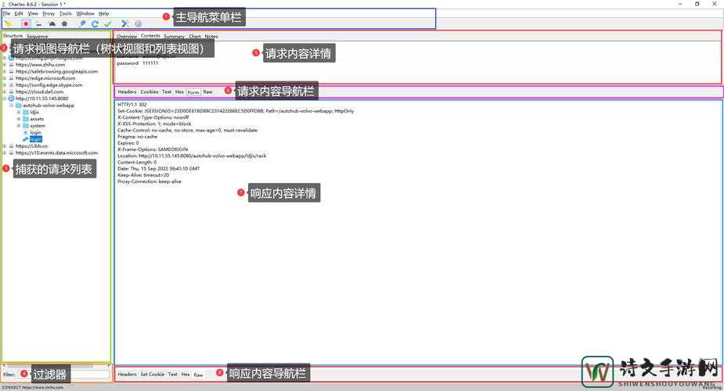This screenshot has height=391, width=724.
Task: Expand the ldjs folder
Action: click(x=19, y=112)
